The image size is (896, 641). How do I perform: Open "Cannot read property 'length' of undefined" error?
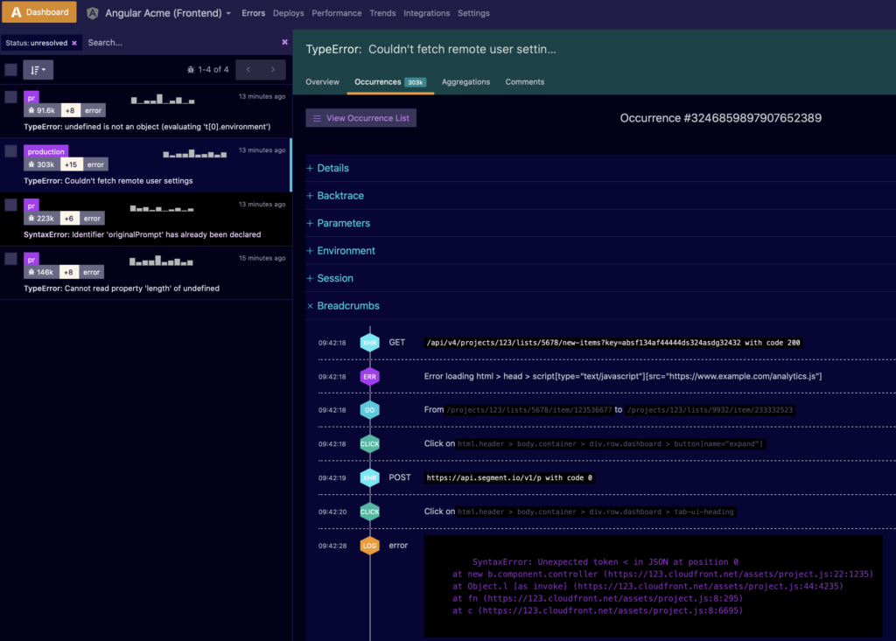pyautogui.click(x=122, y=289)
